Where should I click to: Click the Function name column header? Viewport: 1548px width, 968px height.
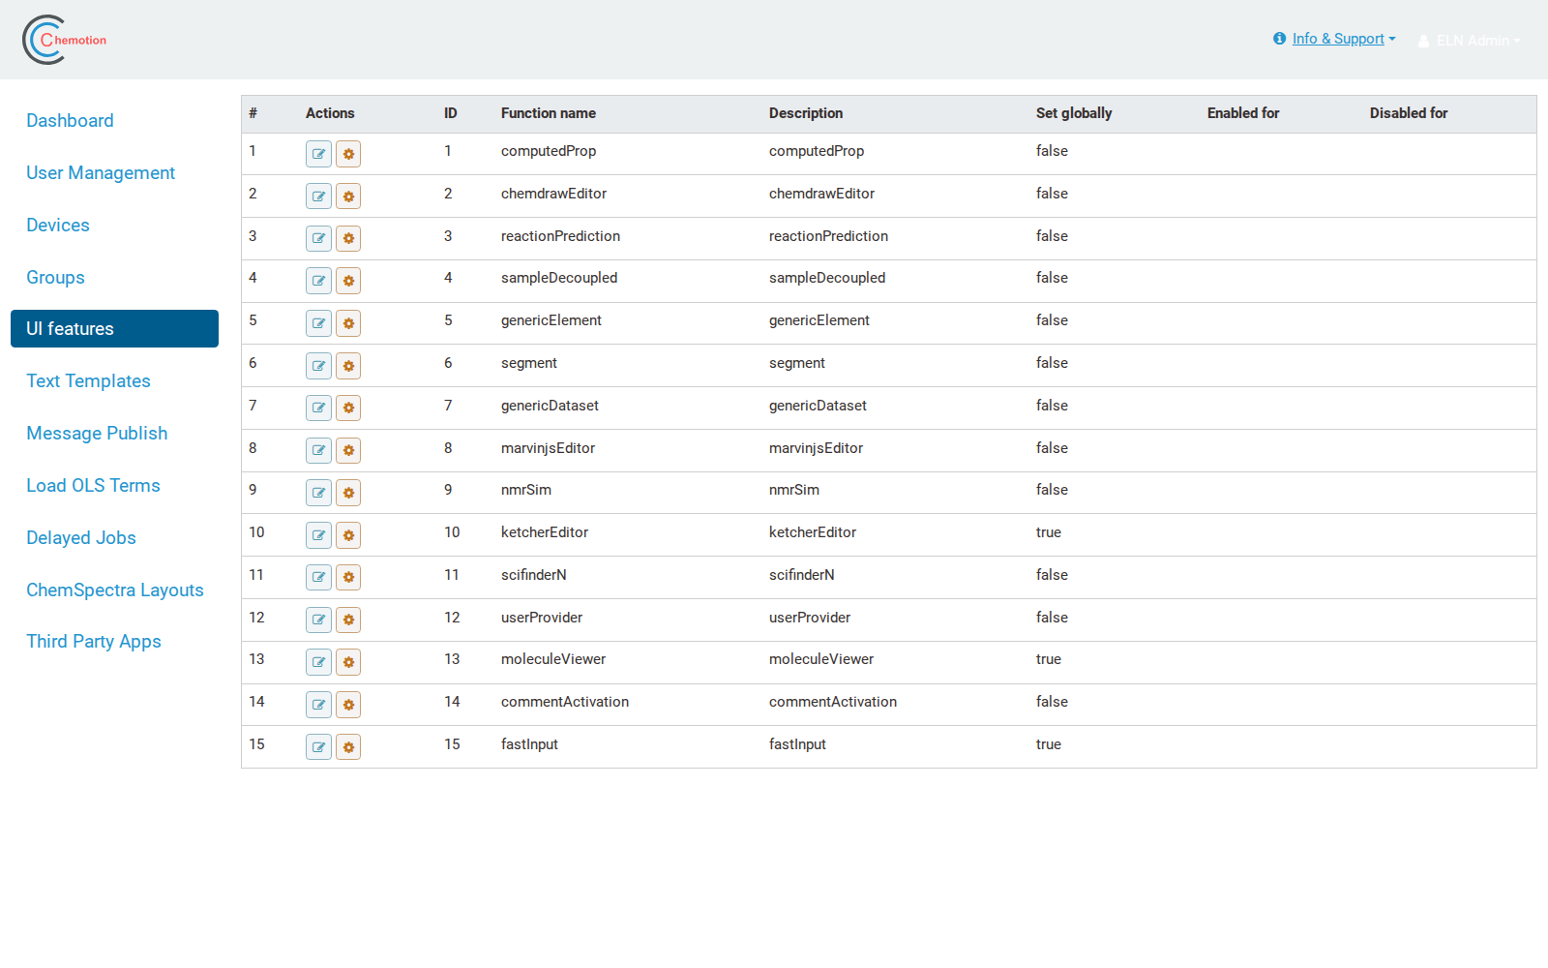549,113
